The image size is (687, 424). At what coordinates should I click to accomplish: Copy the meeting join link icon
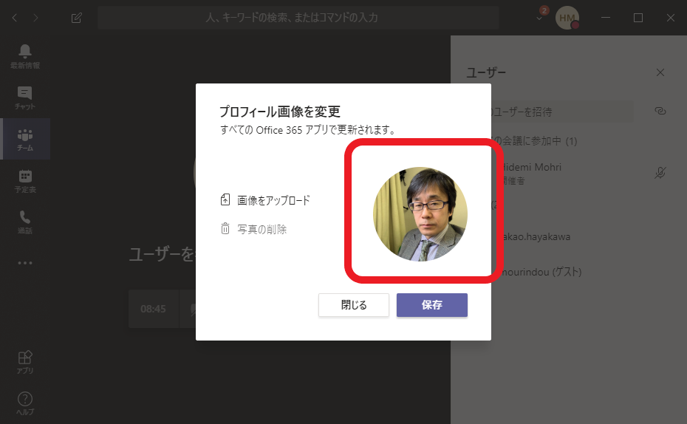660,111
